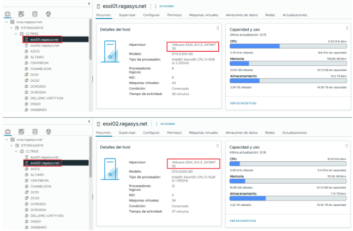Click the highlighted esxi02.ragasys.net tree entry
The image size is (353, 231).
point(43,162)
